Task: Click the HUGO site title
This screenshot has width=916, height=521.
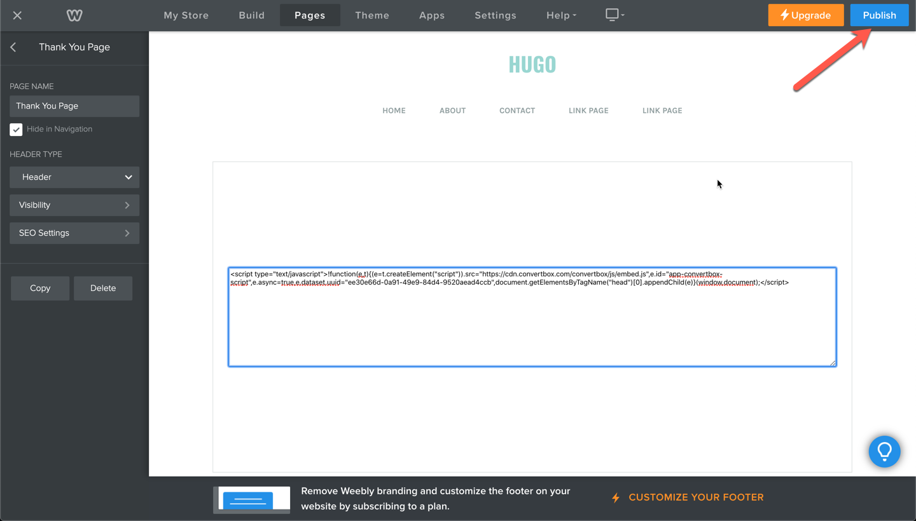Action: pyautogui.click(x=532, y=64)
